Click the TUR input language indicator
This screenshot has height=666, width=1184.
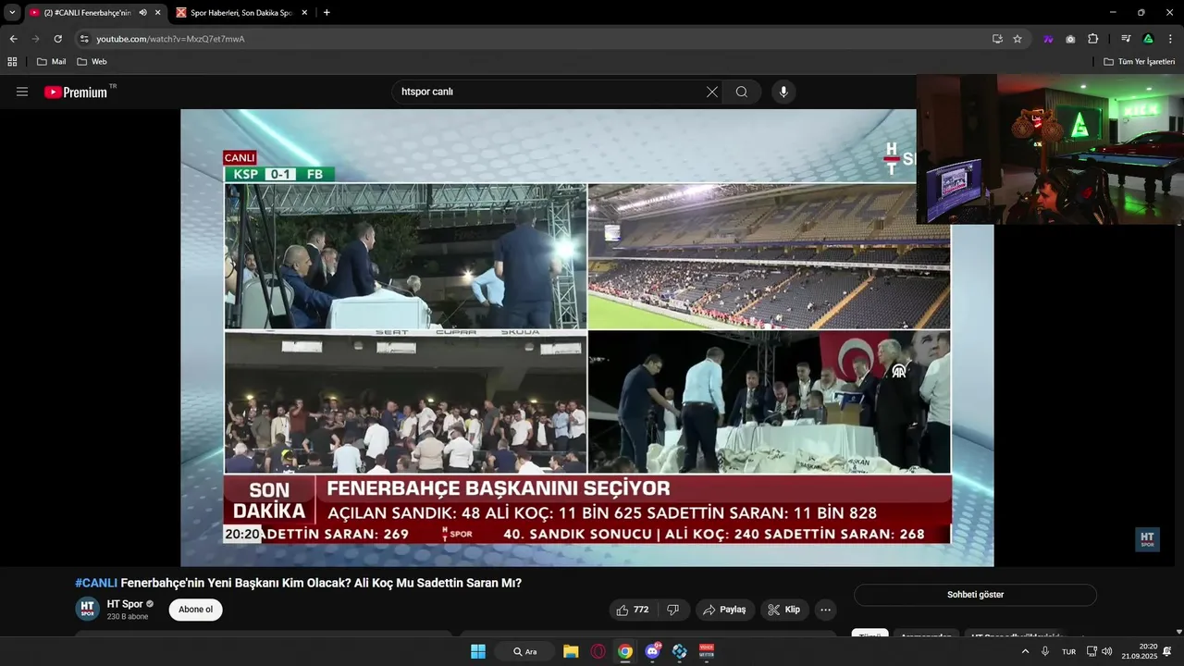point(1068,651)
